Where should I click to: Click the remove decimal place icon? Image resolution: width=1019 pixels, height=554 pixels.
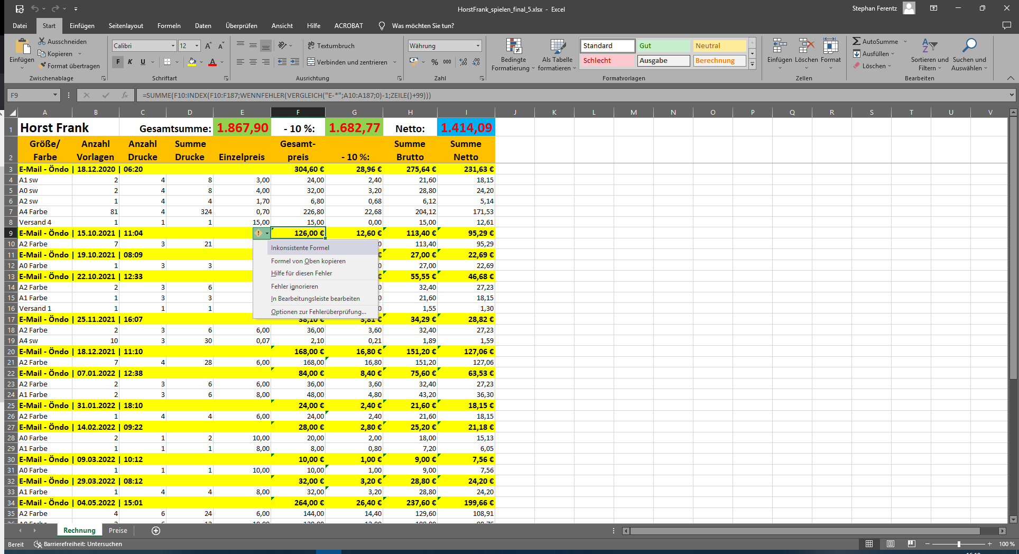(476, 62)
